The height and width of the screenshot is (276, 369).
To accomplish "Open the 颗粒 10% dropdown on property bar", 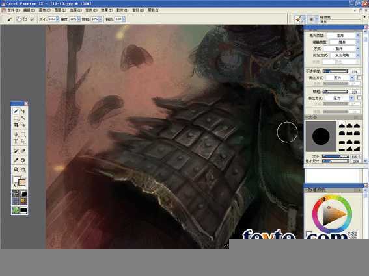I will [x=100, y=19].
